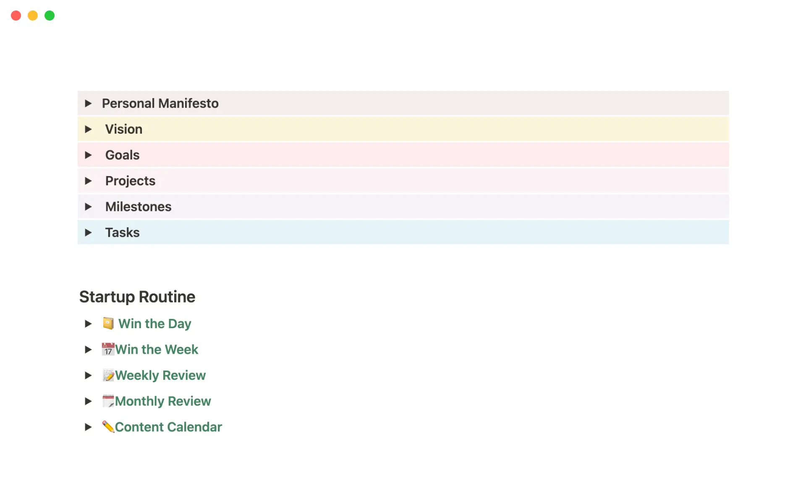Expand the Projects toggle
This screenshot has height=503, width=806.
pyautogui.click(x=89, y=181)
